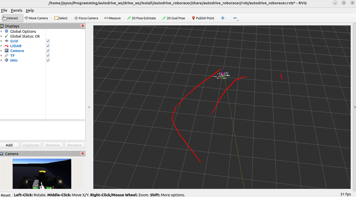Activate the Move Camera tool
The image size is (356, 197).
point(36,18)
